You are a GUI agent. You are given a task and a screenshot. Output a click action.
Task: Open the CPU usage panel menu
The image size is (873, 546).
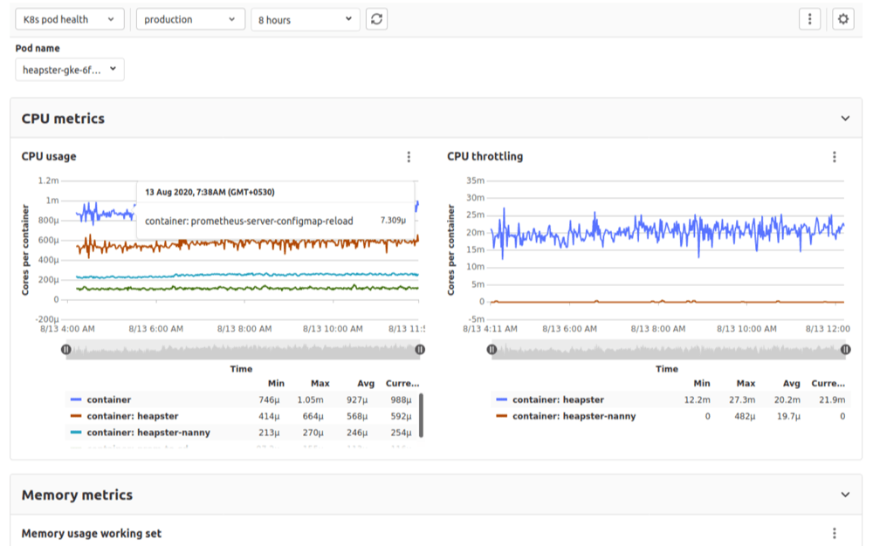[409, 157]
